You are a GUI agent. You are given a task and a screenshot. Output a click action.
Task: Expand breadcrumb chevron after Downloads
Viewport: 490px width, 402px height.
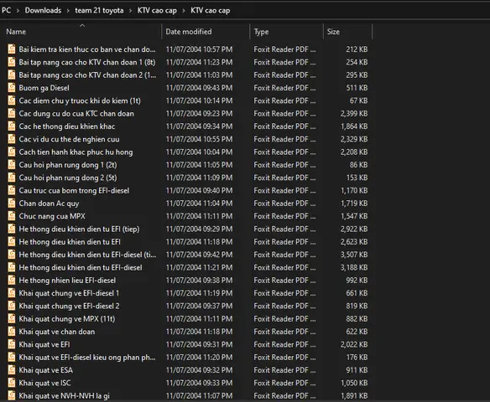[68, 11]
